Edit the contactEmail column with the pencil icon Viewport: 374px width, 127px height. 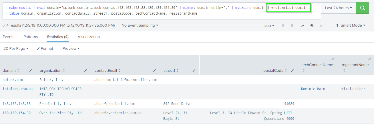(x=154, y=70)
